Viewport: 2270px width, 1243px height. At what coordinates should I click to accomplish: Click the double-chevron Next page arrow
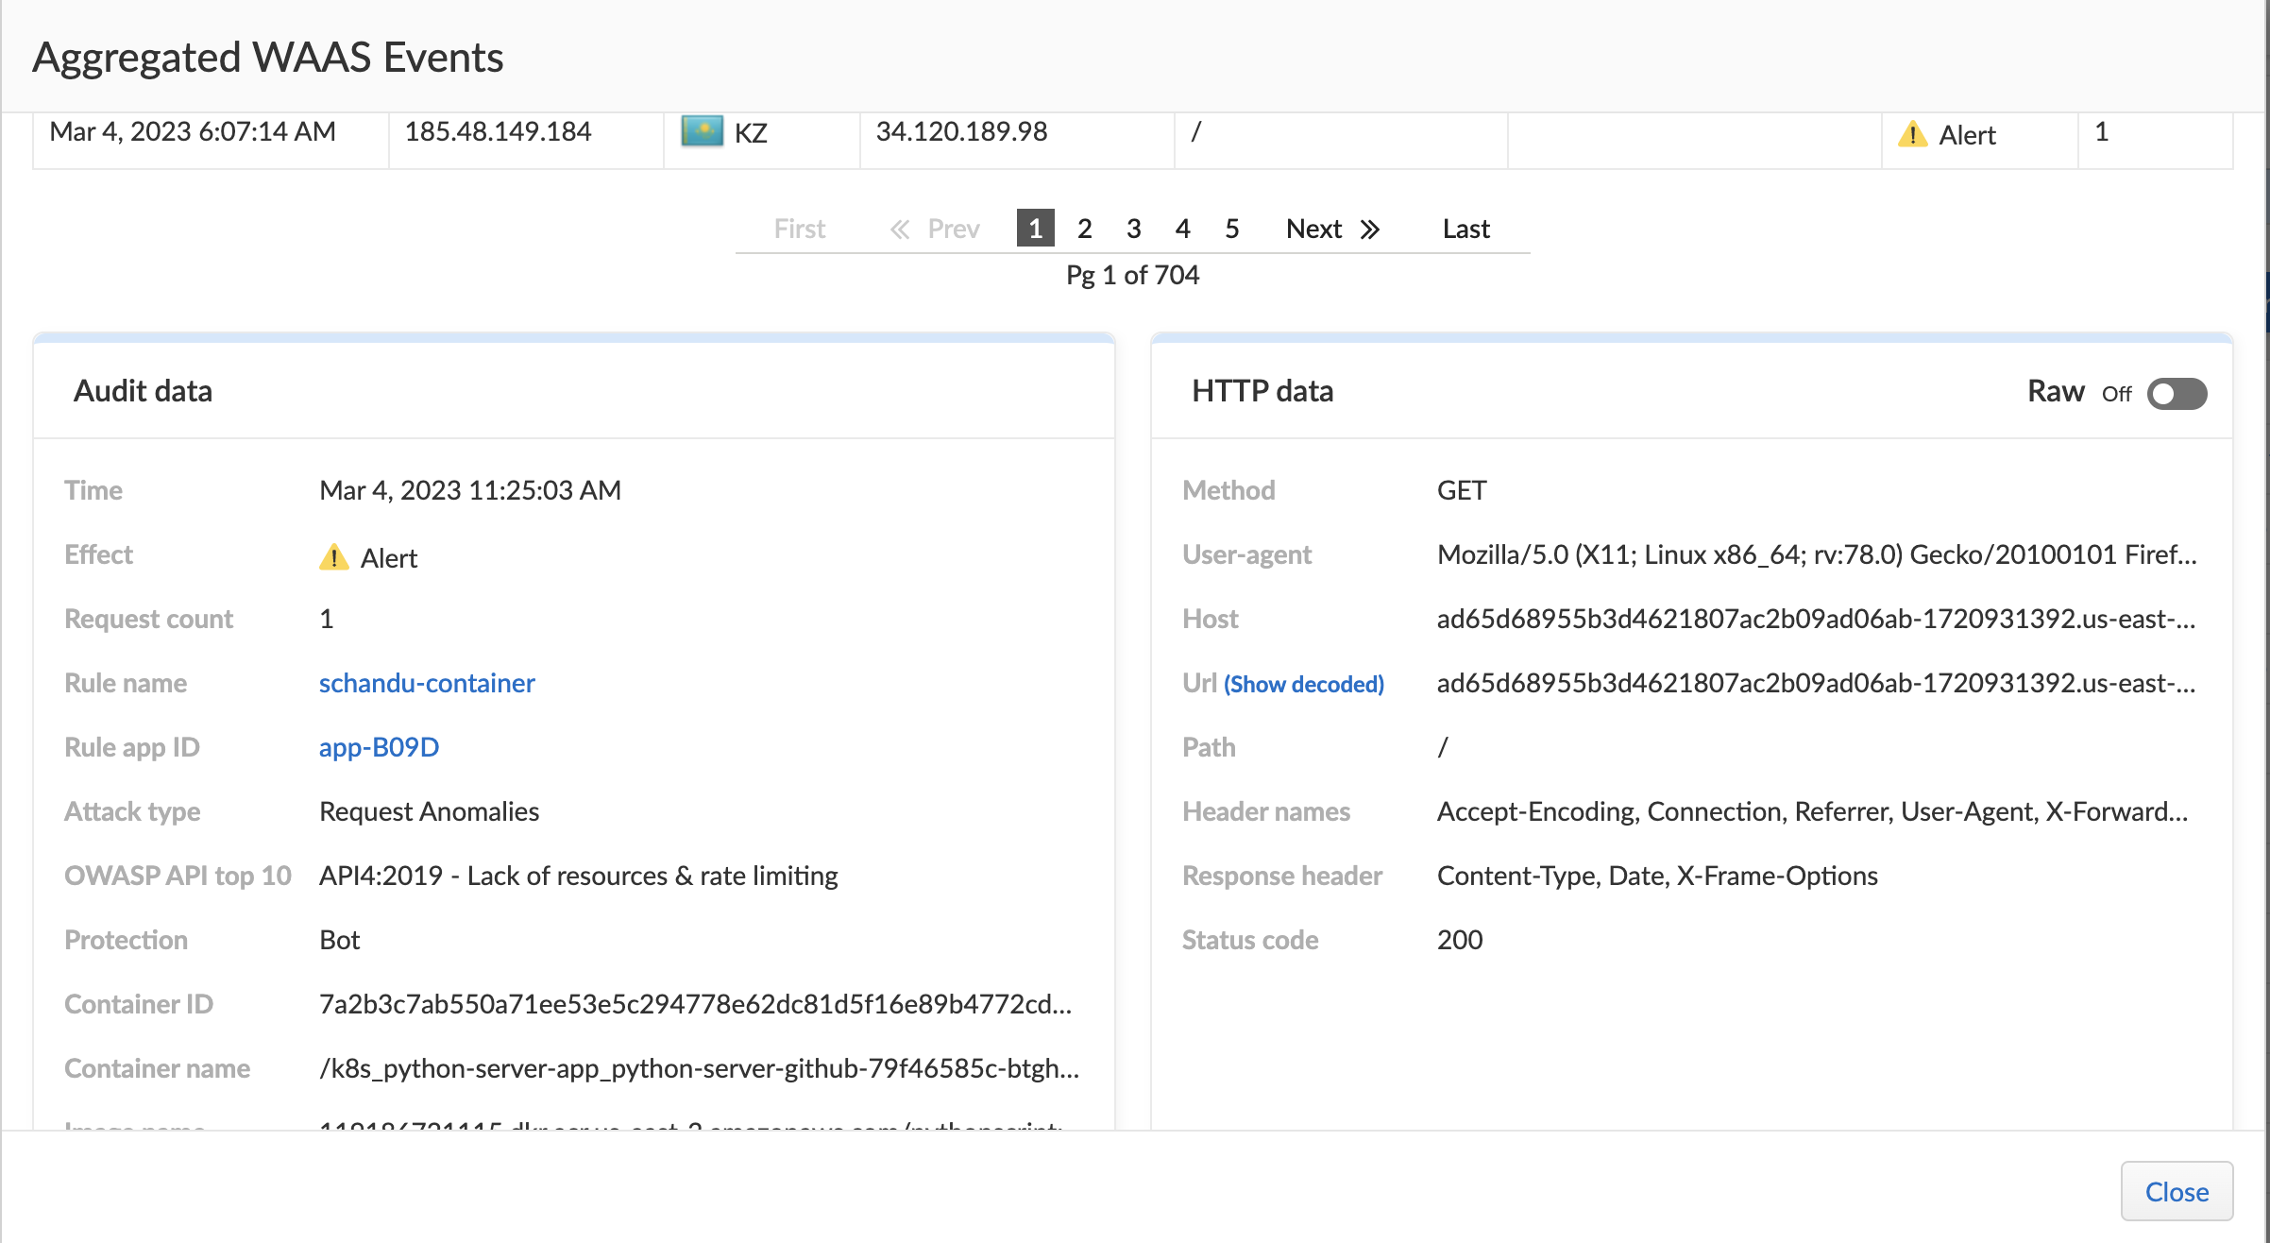[x=1370, y=230]
